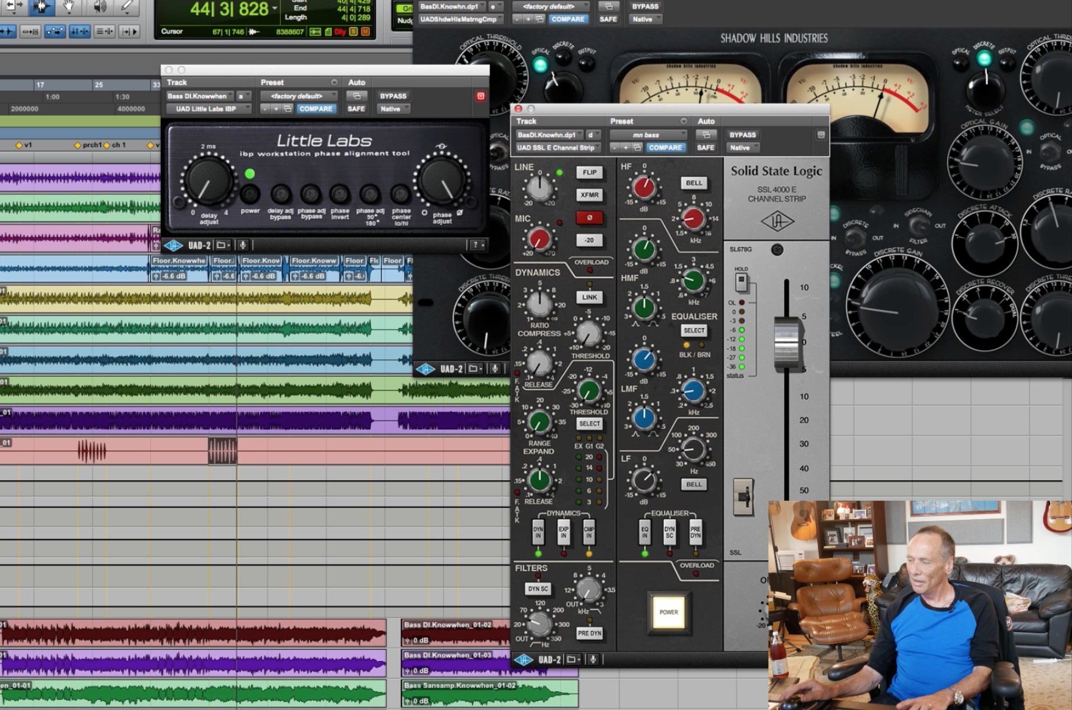The height and width of the screenshot is (710, 1072).
Task: Open UAD Little Labs IBP plugin selector
Action: click(208, 109)
